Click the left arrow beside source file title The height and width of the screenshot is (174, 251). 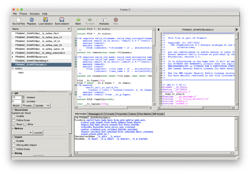(x=158, y=30)
